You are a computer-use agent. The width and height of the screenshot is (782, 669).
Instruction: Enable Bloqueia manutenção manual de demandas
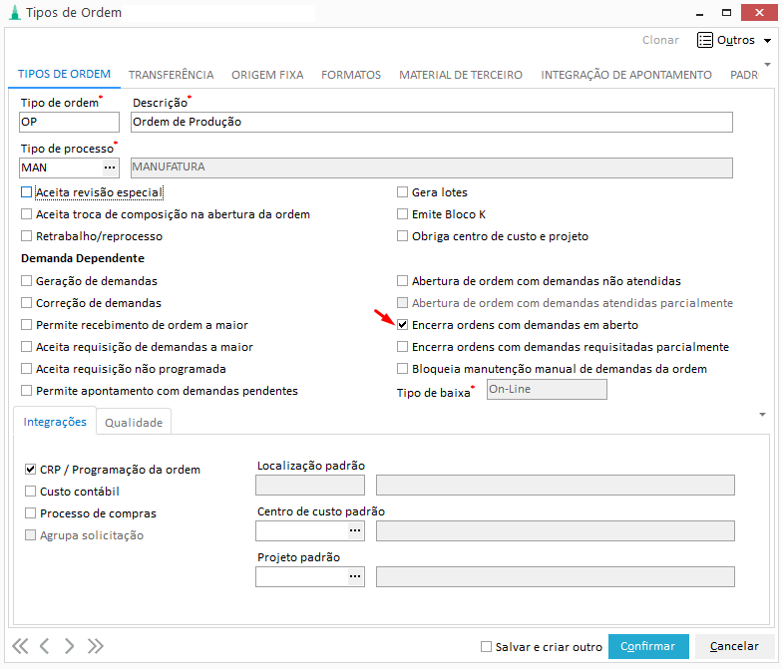point(403,369)
